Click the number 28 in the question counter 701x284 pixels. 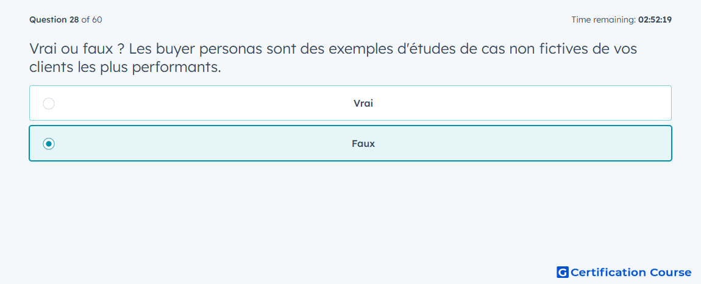point(74,20)
